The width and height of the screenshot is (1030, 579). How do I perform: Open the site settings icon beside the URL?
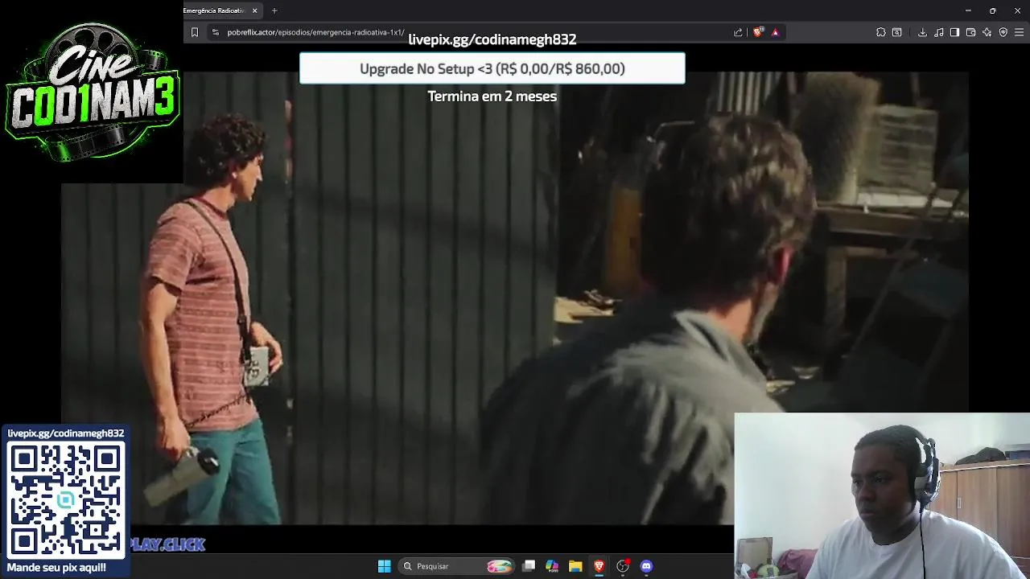click(215, 32)
